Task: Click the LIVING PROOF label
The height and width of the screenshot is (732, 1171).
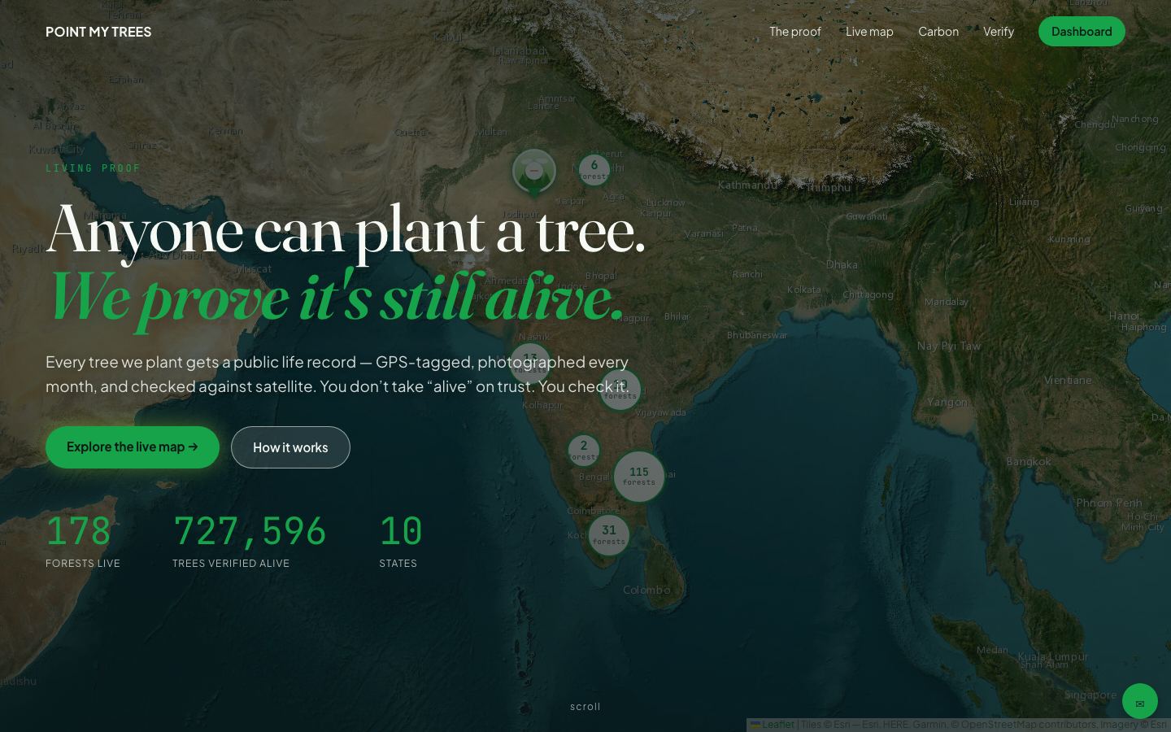Action: 94,168
